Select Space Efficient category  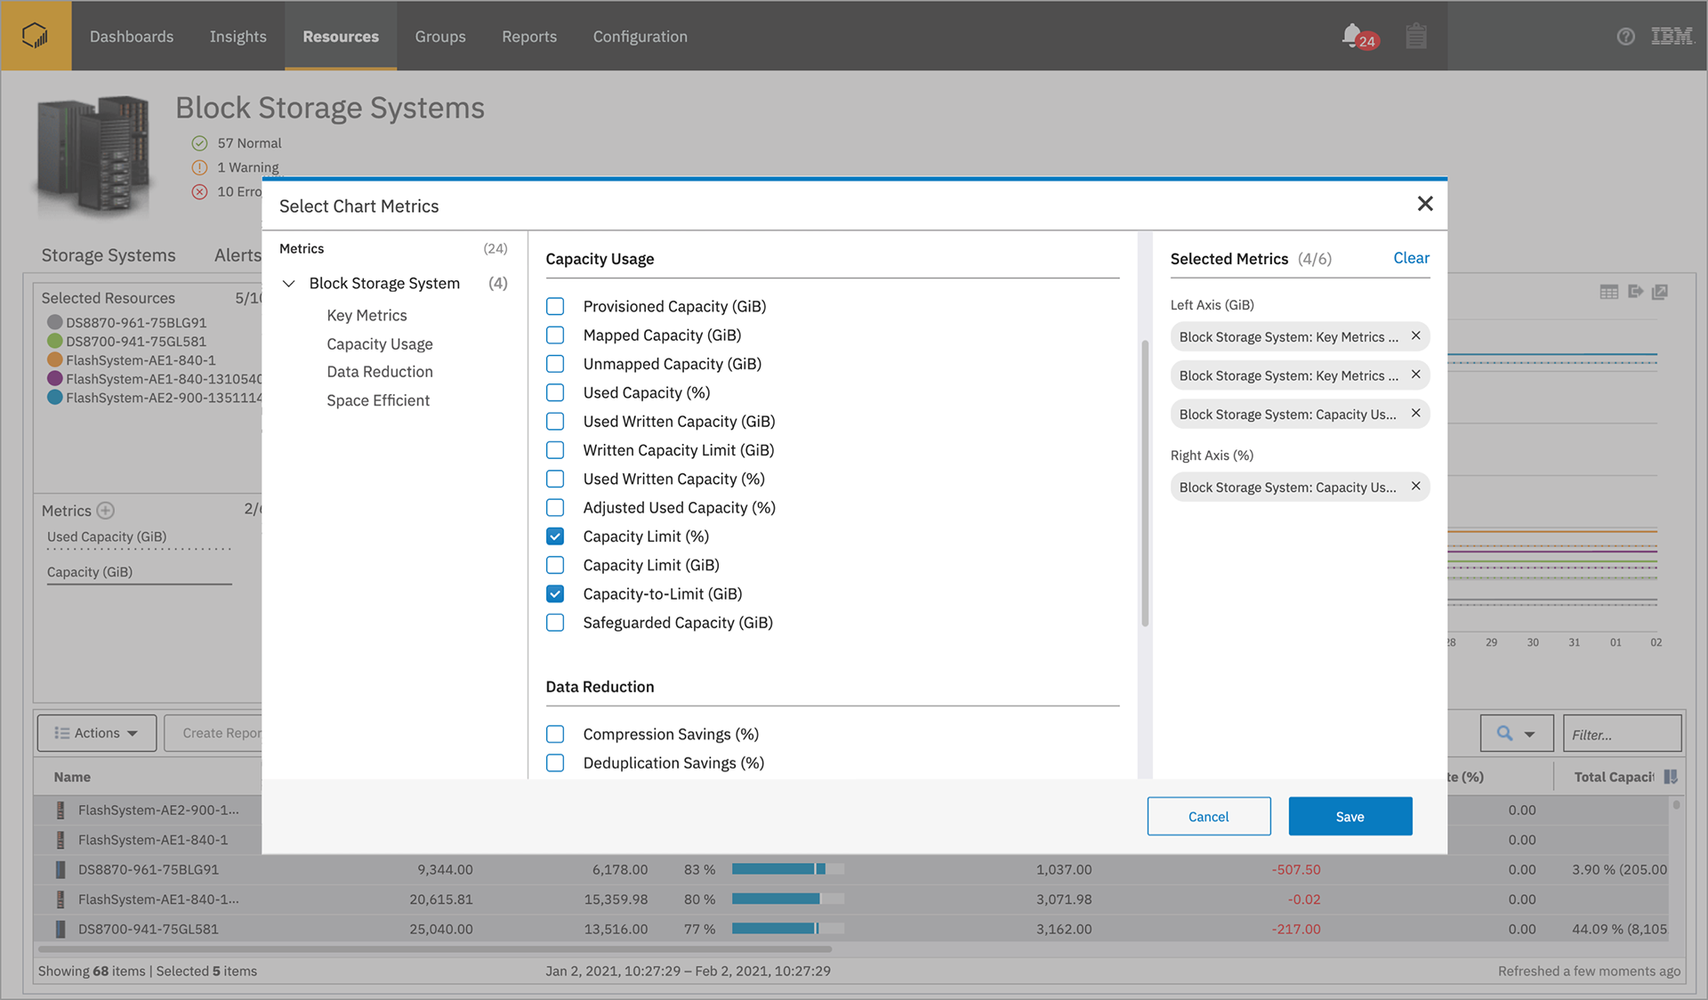coord(378,400)
